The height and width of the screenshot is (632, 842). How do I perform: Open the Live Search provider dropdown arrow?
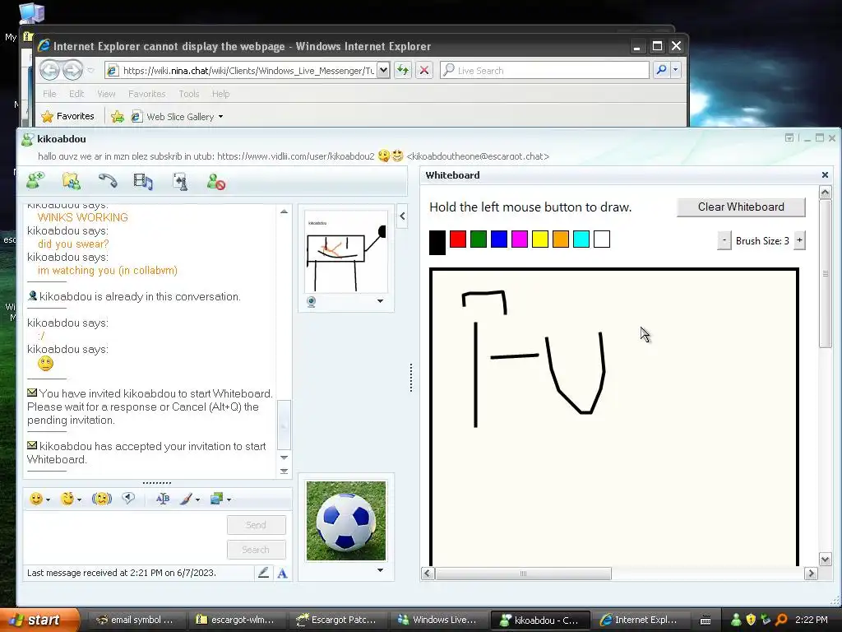tap(676, 70)
